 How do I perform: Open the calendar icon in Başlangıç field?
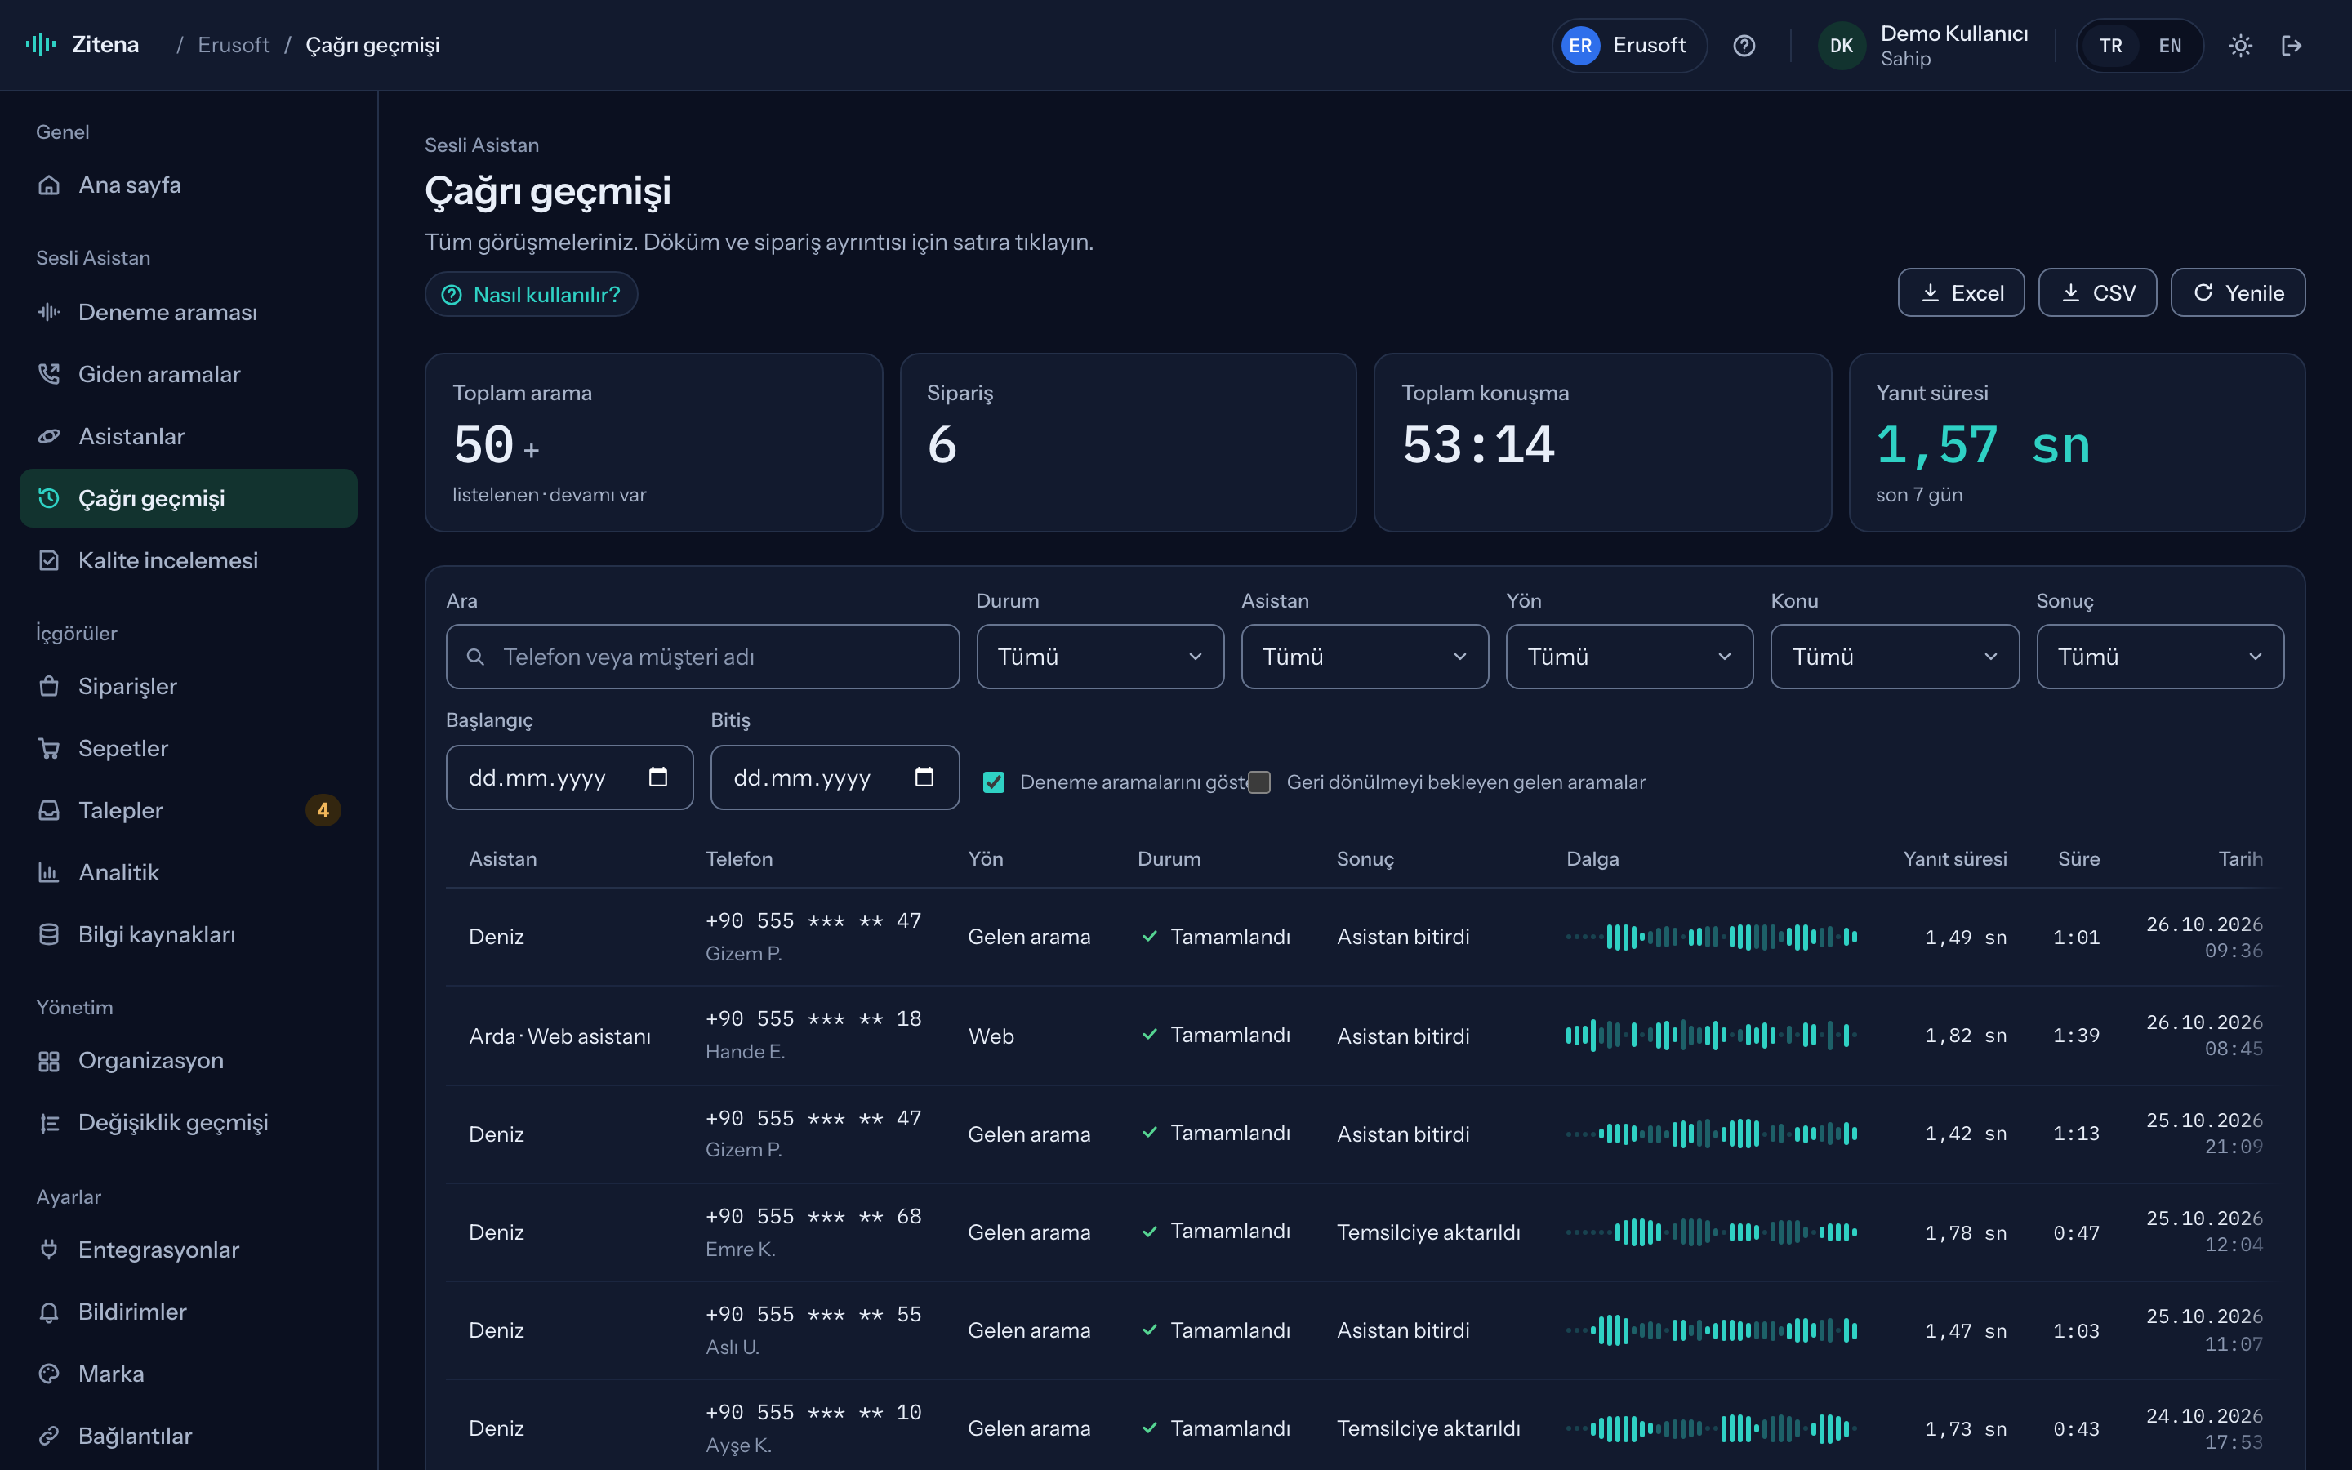pyautogui.click(x=658, y=777)
